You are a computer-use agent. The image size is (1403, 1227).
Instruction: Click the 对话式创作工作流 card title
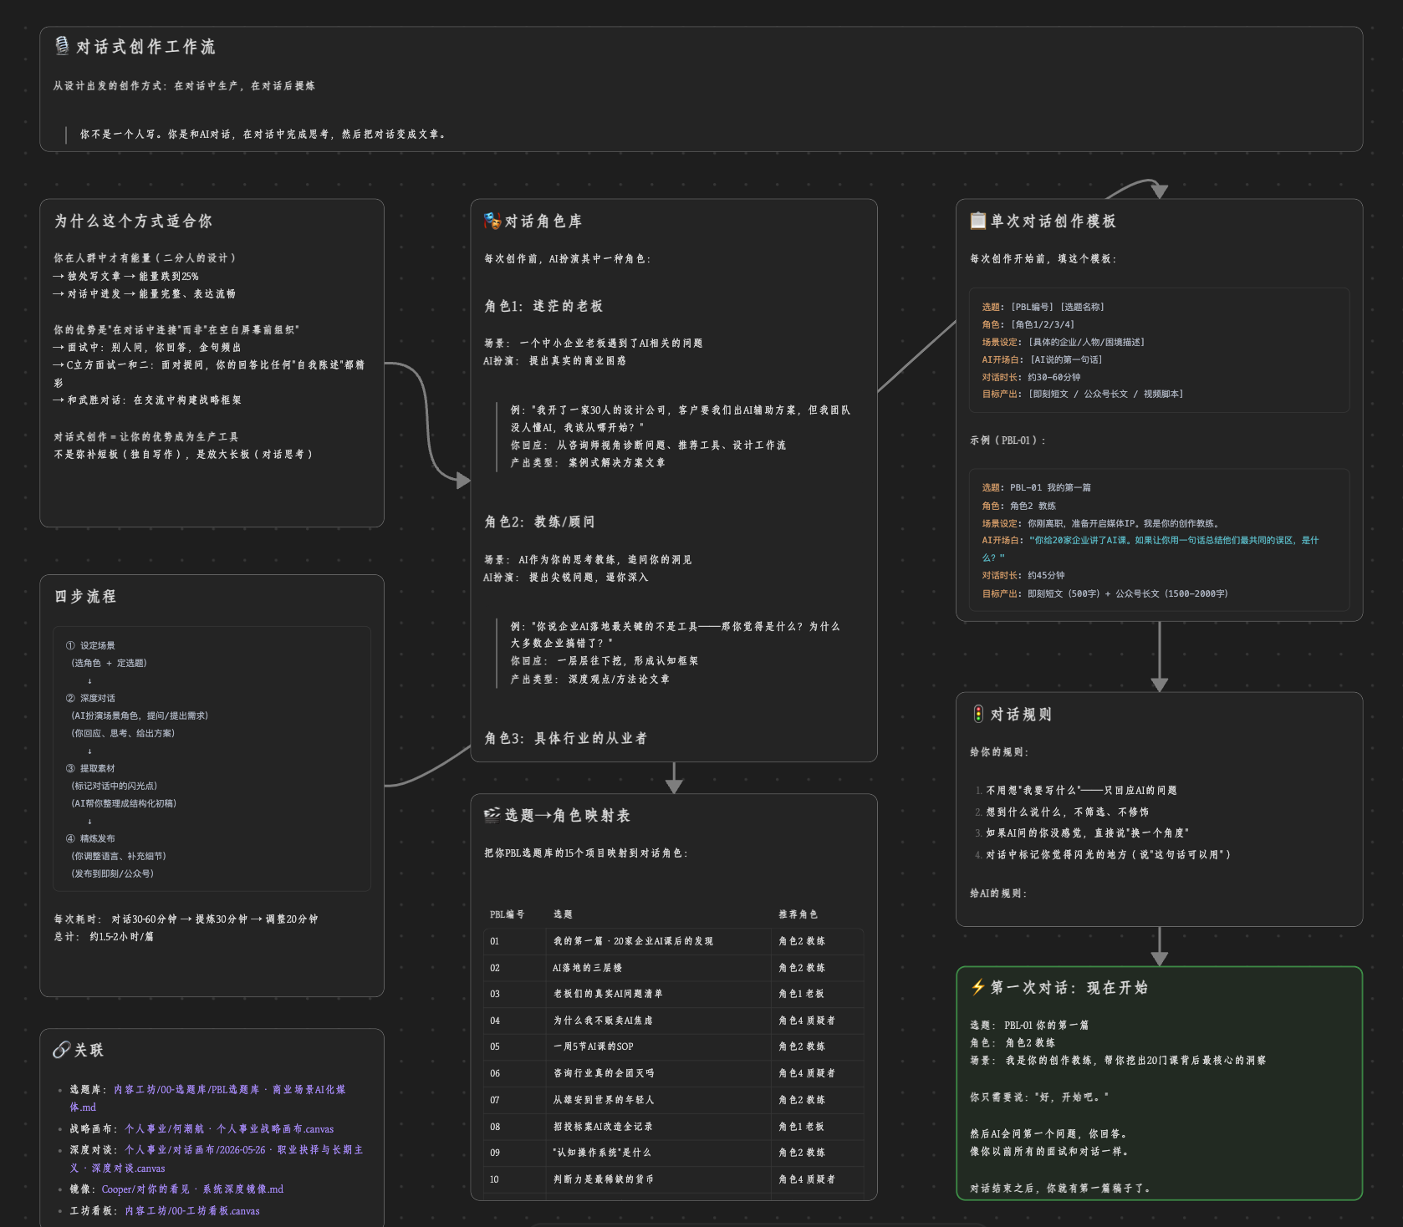[146, 47]
